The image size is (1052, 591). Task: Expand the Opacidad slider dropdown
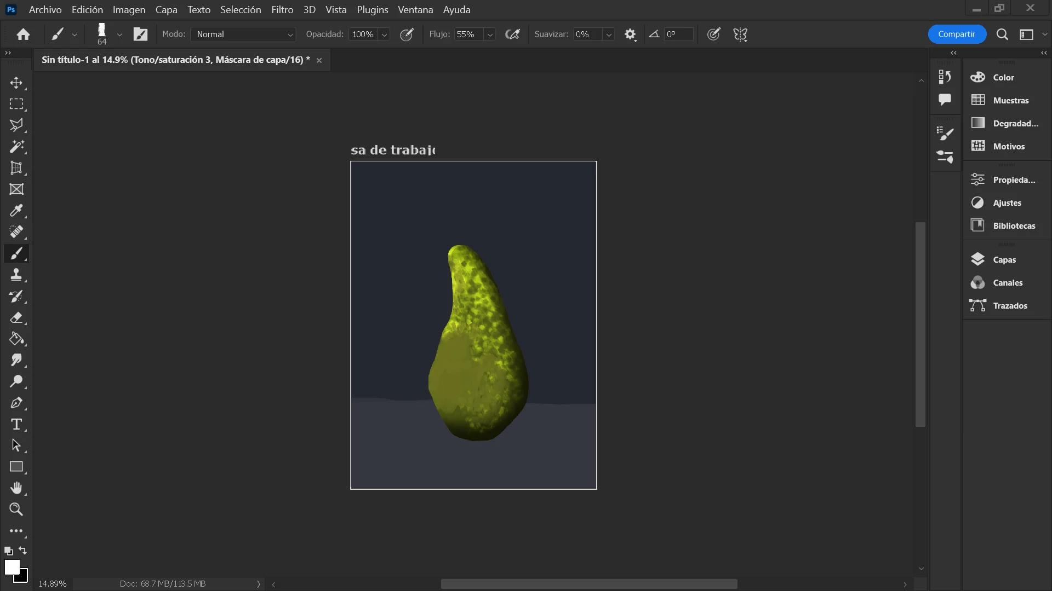385,34
